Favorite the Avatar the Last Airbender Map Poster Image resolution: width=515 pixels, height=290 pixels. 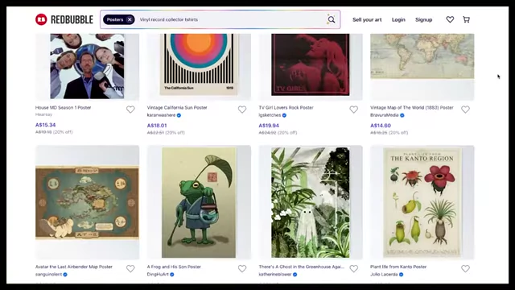[130, 268]
